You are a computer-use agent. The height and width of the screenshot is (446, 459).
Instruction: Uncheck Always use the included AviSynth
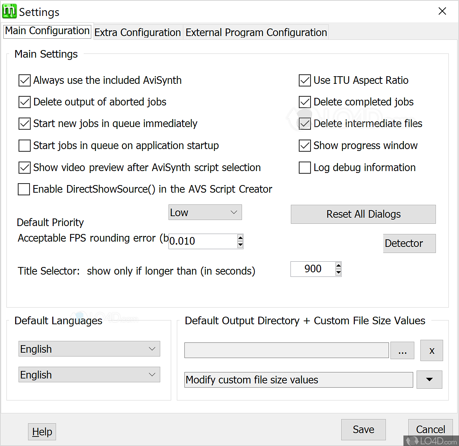pos(25,80)
